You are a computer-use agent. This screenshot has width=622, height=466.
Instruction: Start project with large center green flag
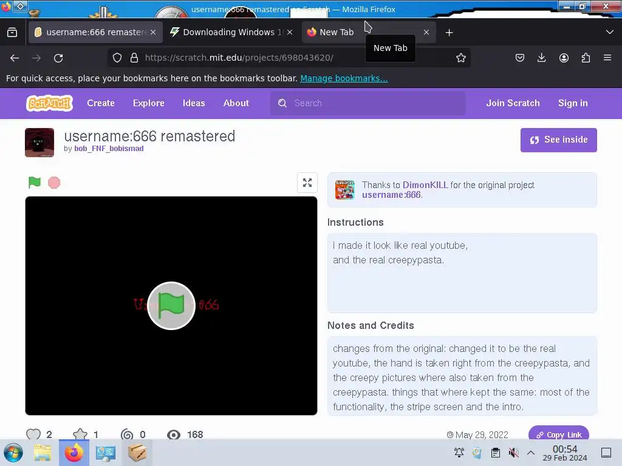171,306
